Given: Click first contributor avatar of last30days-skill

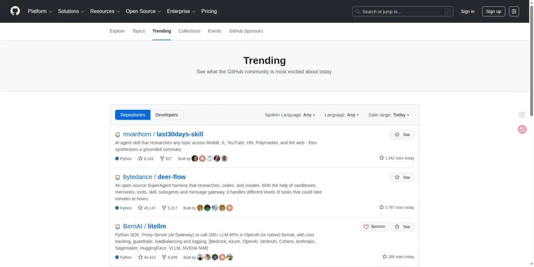Looking at the screenshot, I should 195,158.
